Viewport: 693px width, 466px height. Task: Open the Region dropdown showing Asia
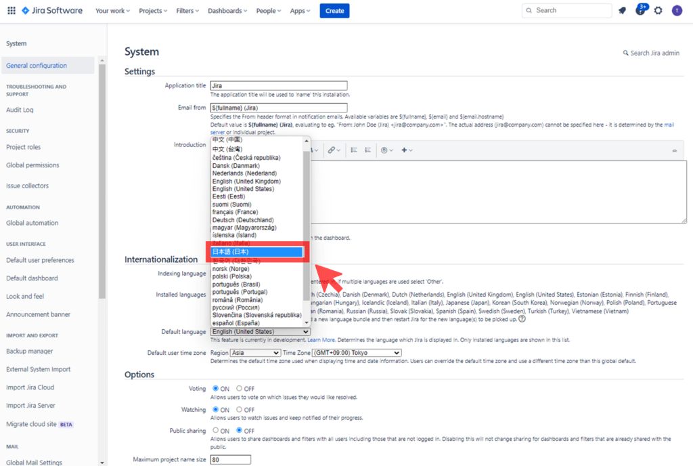click(255, 353)
